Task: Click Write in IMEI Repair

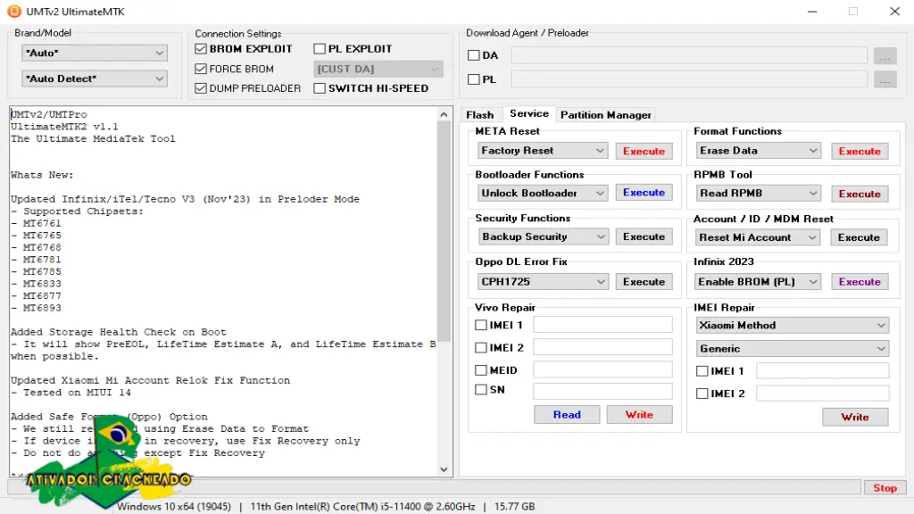Action: [854, 417]
